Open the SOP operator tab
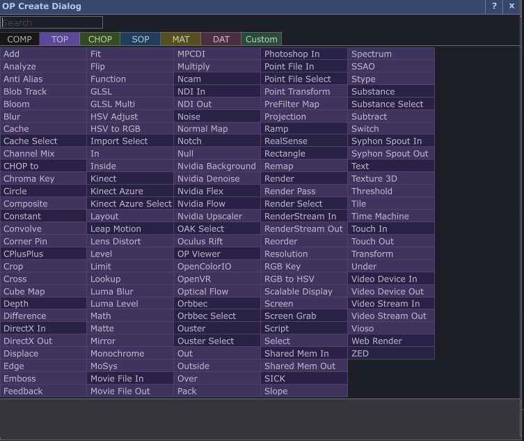Screen dimensions: 524x441 point(141,39)
